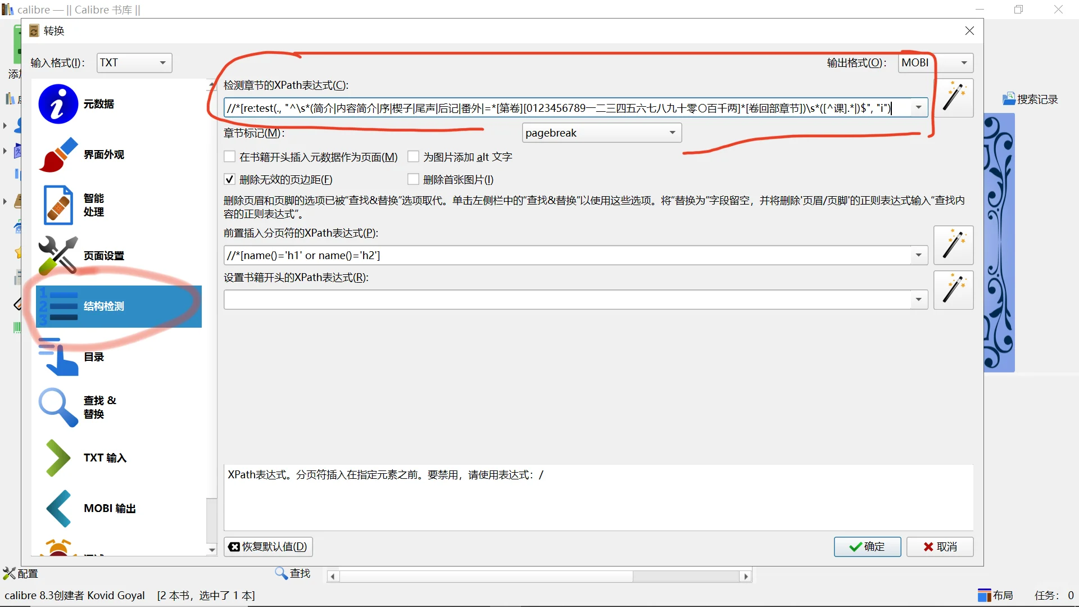Open the MOBI 输出 section
This screenshot has height=607, width=1079.
pyautogui.click(x=119, y=509)
